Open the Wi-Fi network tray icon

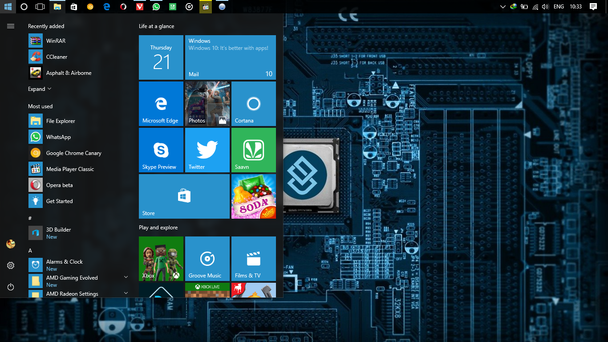[535, 7]
